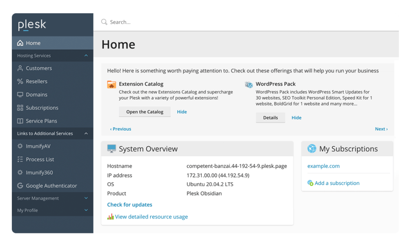The image size is (418, 244).
Task: Click the Plesk logo
Action: 32,25
